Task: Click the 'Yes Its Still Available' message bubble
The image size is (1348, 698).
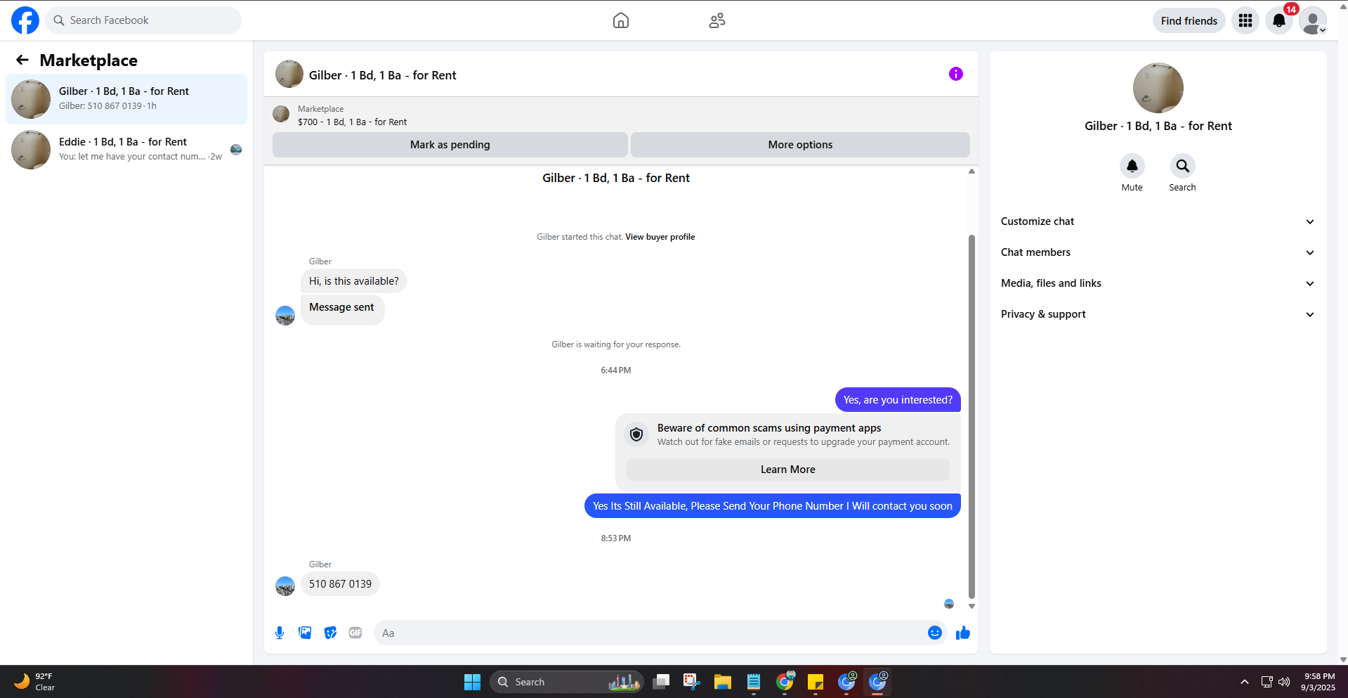Action: 773,506
